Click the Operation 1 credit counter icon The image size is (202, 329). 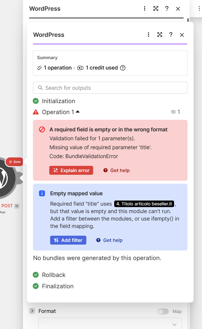(x=173, y=112)
